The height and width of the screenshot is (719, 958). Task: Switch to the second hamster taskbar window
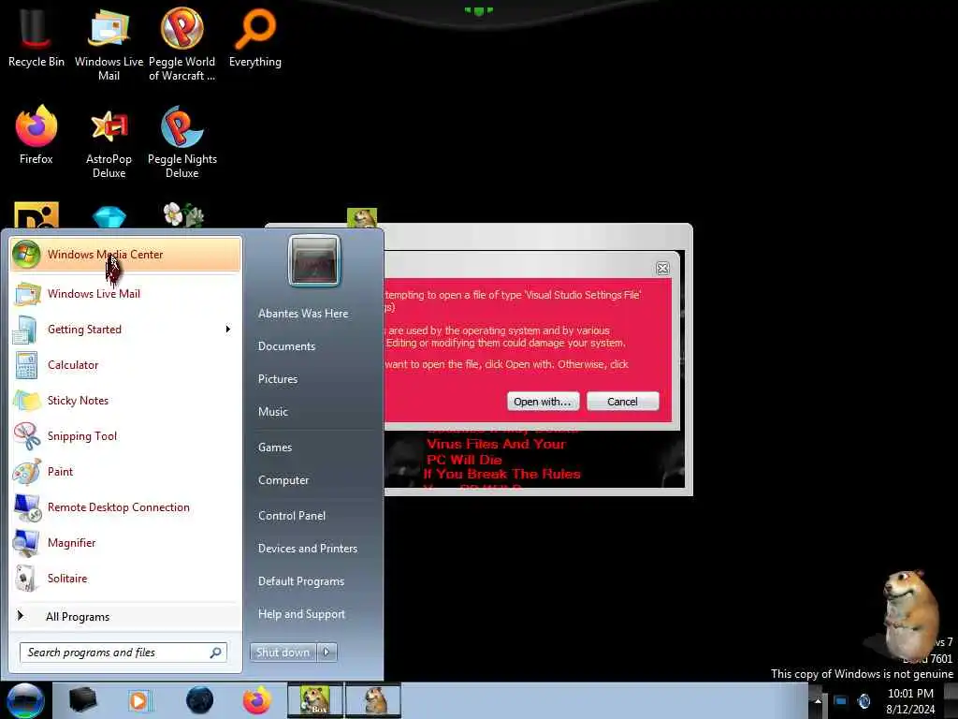tap(373, 700)
